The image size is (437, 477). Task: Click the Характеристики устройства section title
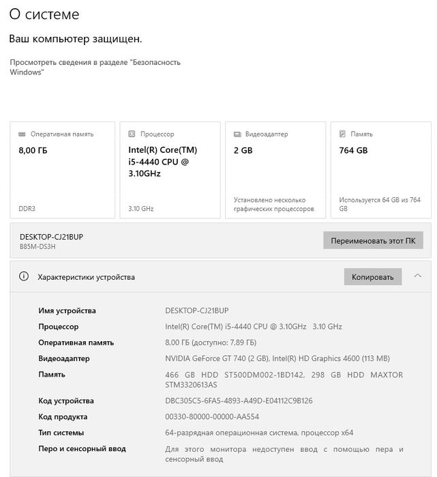coord(86,277)
